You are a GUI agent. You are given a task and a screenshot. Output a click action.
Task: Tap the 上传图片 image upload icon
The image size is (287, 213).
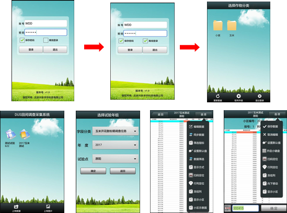point(48,207)
